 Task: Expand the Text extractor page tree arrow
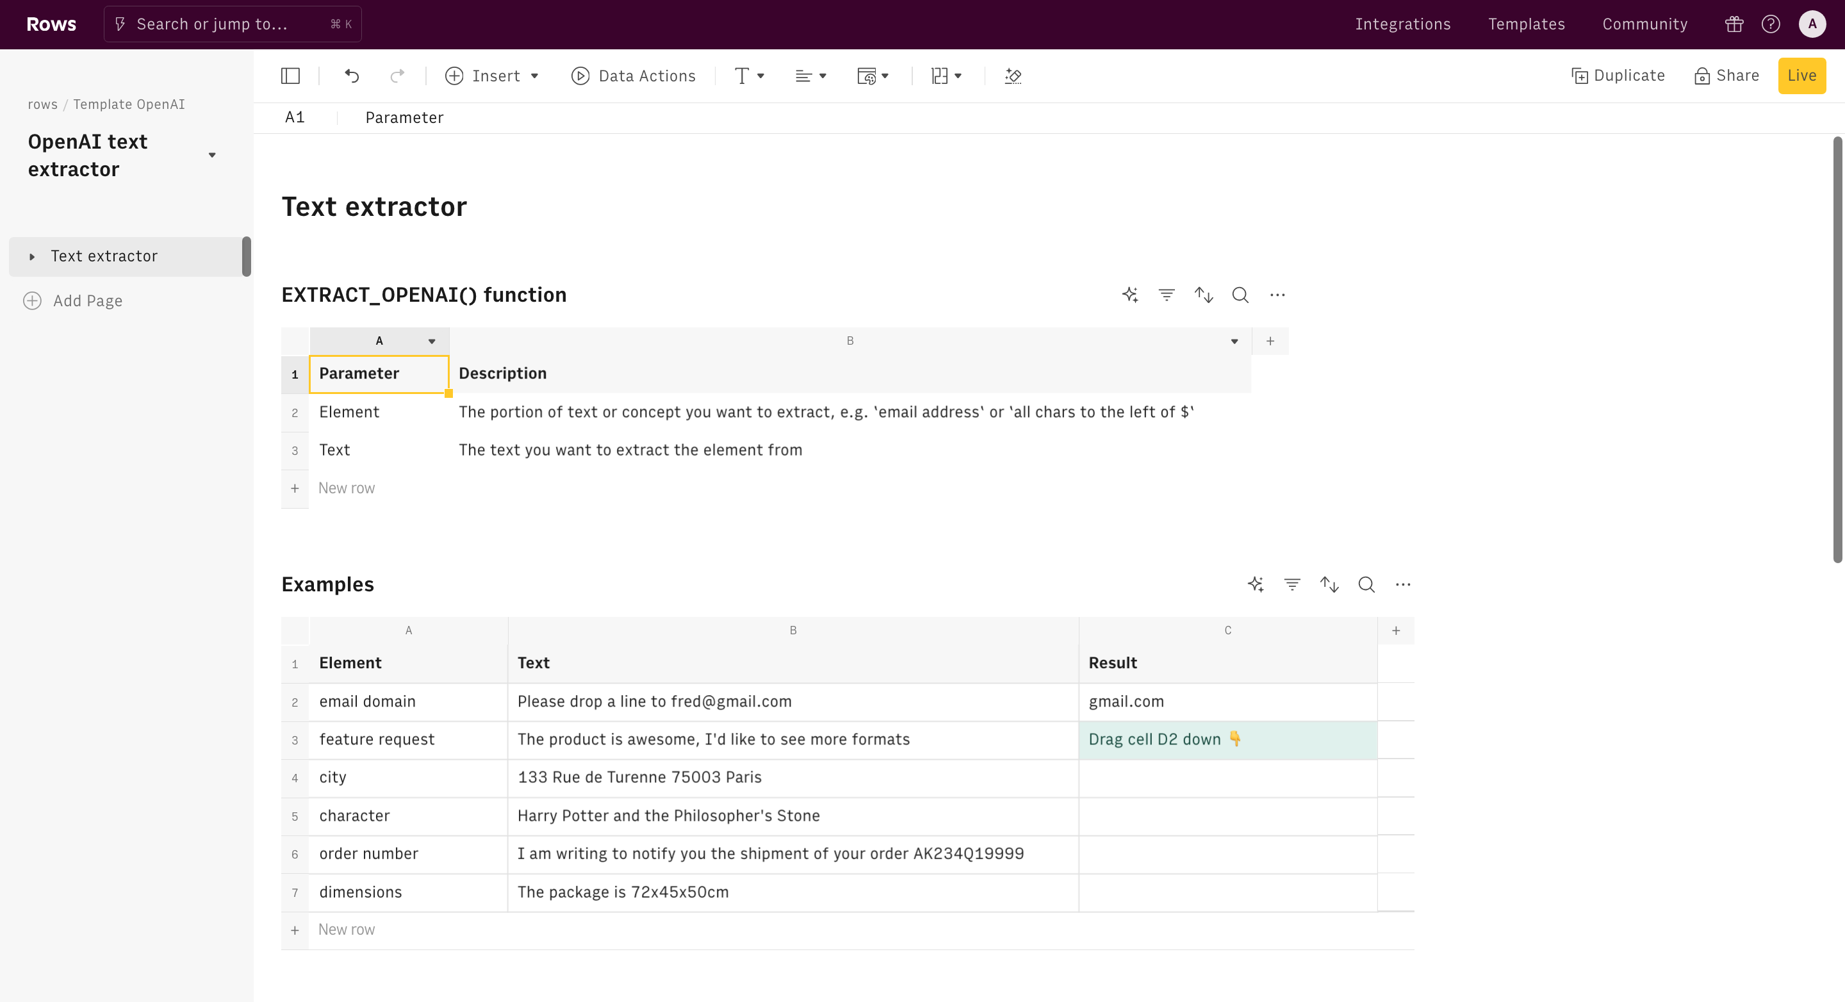[x=32, y=256]
